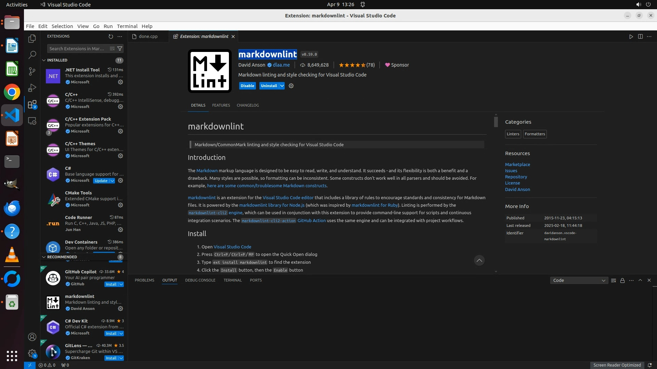Click the Search Extensions in Marketplace field
657x369 pixels.
click(x=77, y=49)
